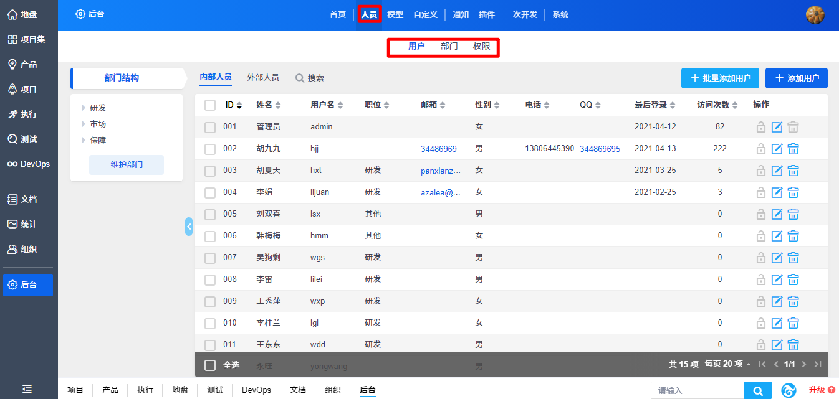
Task: Click the edit icon for user 胡九九
Action: tap(777, 149)
